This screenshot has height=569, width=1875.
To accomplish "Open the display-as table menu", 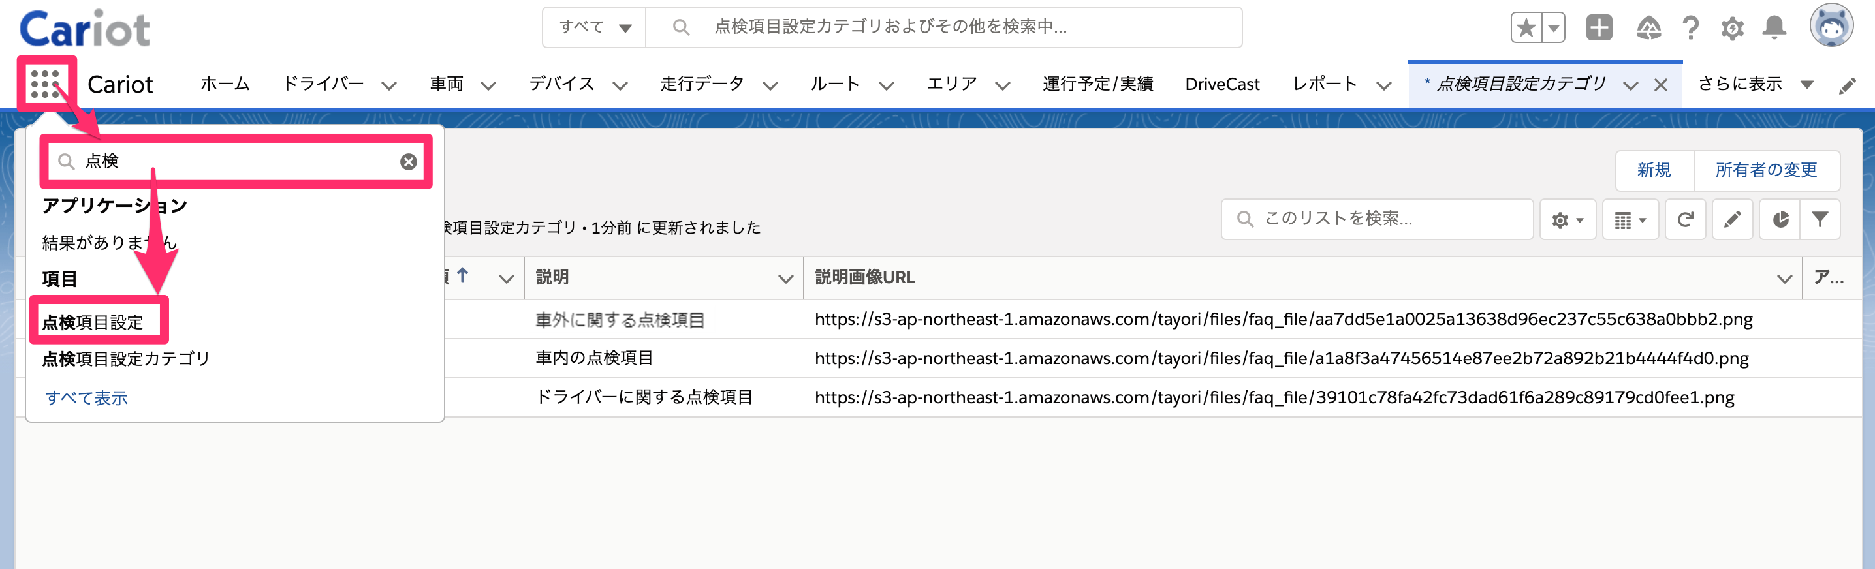I will coord(1630,220).
